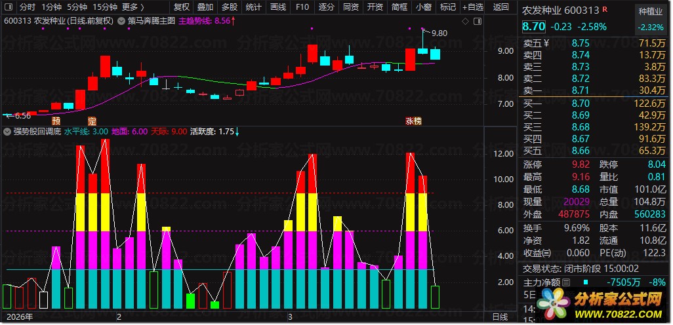The width and height of the screenshot is (673, 325).
Task: Click the 卖一 price 8.71
Action: [x=581, y=90]
